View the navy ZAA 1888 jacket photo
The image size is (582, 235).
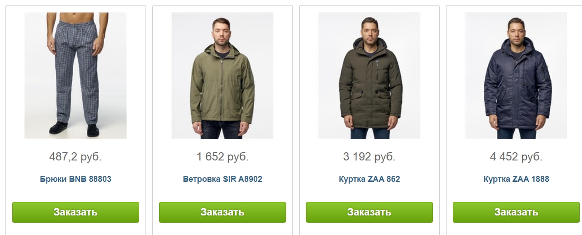[x=516, y=75]
